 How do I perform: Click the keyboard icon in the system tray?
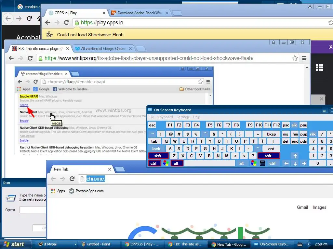[300, 244]
